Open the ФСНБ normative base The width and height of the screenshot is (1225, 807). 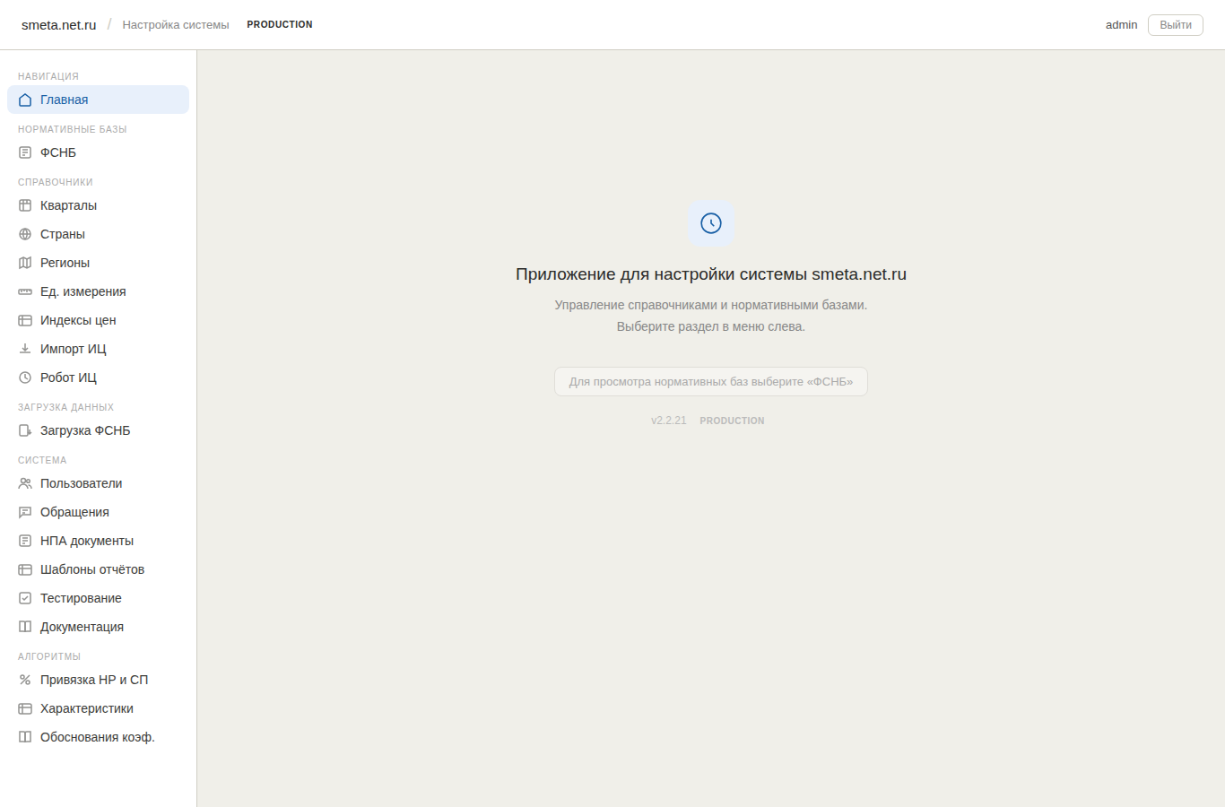click(x=98, y=152)
